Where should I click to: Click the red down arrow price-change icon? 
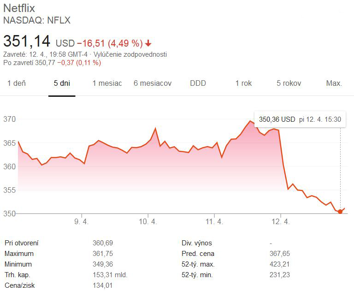point(148,44)
